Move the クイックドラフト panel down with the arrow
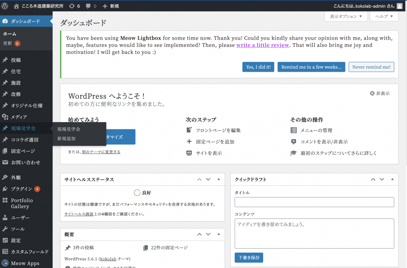407x268 pixels. pyautogui.click(x=382, y=179)
